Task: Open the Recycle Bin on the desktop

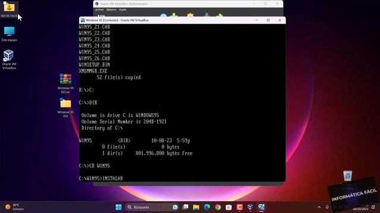Action: point(347,176)
